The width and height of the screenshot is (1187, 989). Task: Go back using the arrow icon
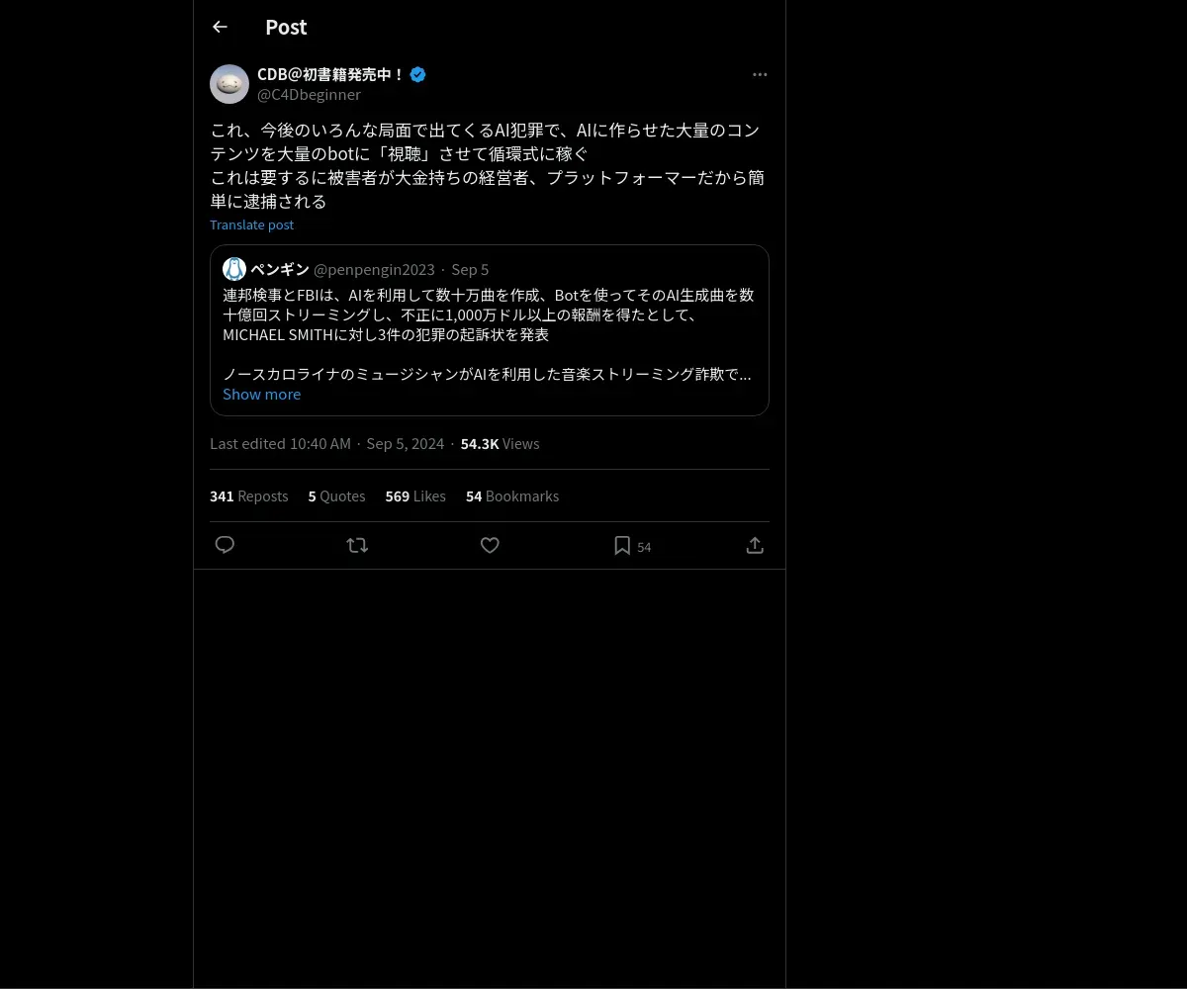coord(220,27)
